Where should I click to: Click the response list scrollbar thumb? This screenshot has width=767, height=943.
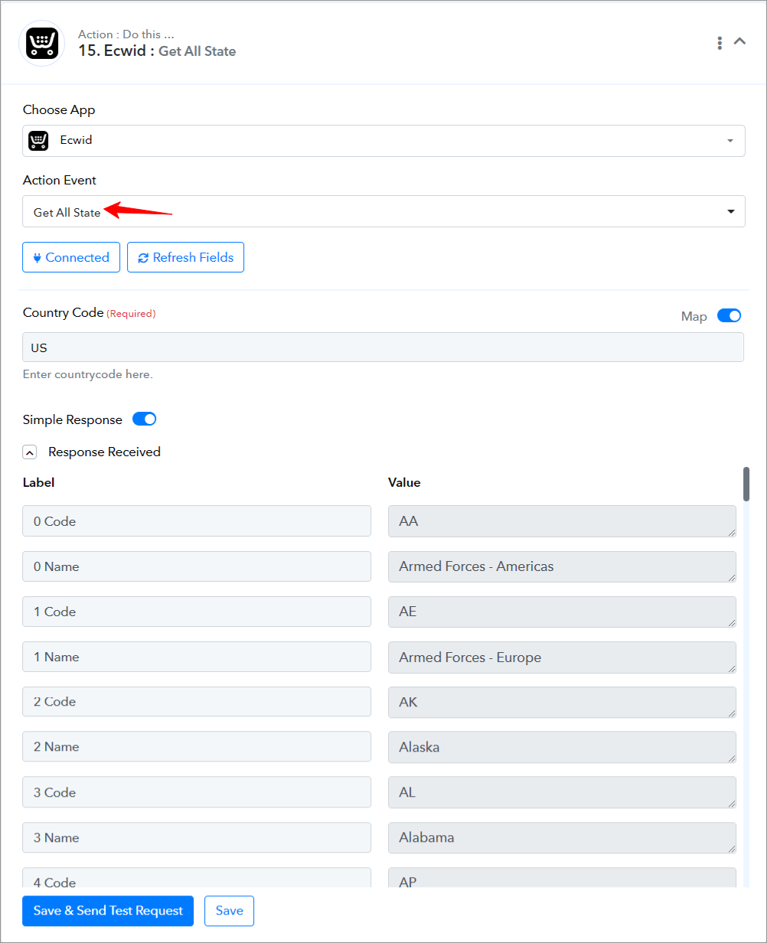coord(746,484)
